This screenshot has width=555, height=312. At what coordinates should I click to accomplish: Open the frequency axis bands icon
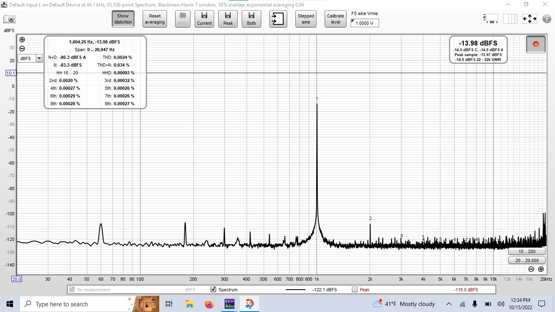coord(510,19)
